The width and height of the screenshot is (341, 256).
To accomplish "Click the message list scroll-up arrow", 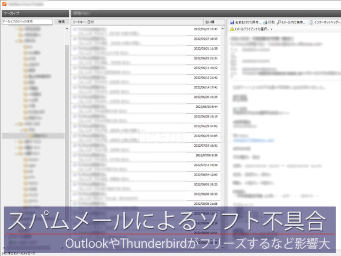I will [x=223, y=29].
